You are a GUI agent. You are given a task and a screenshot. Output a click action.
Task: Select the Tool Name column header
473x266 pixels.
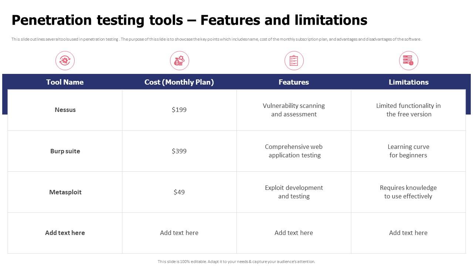65,82
